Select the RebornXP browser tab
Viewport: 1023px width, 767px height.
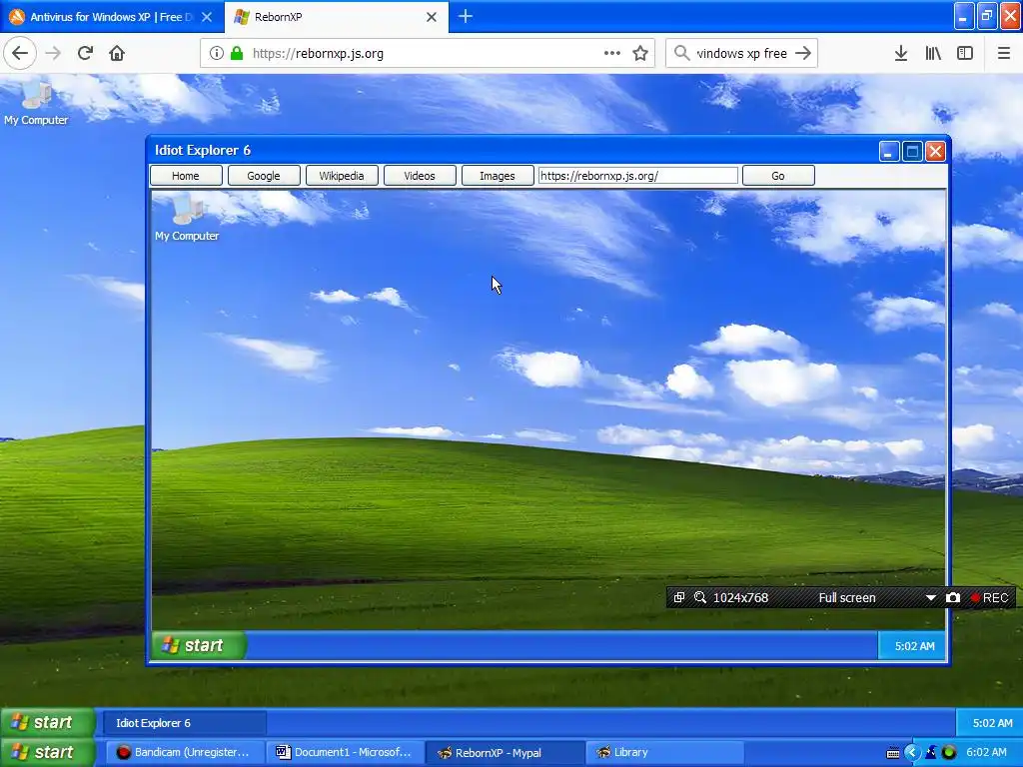[x=336, y=17]
